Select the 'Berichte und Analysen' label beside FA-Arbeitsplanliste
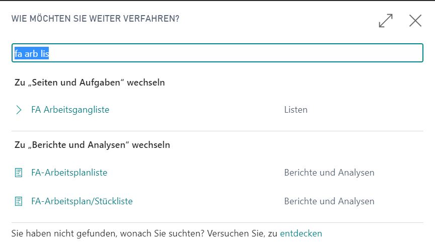Image resolution: width=435 pixels, height=244 pixels. pyautogui.click(x=329, y=173)
